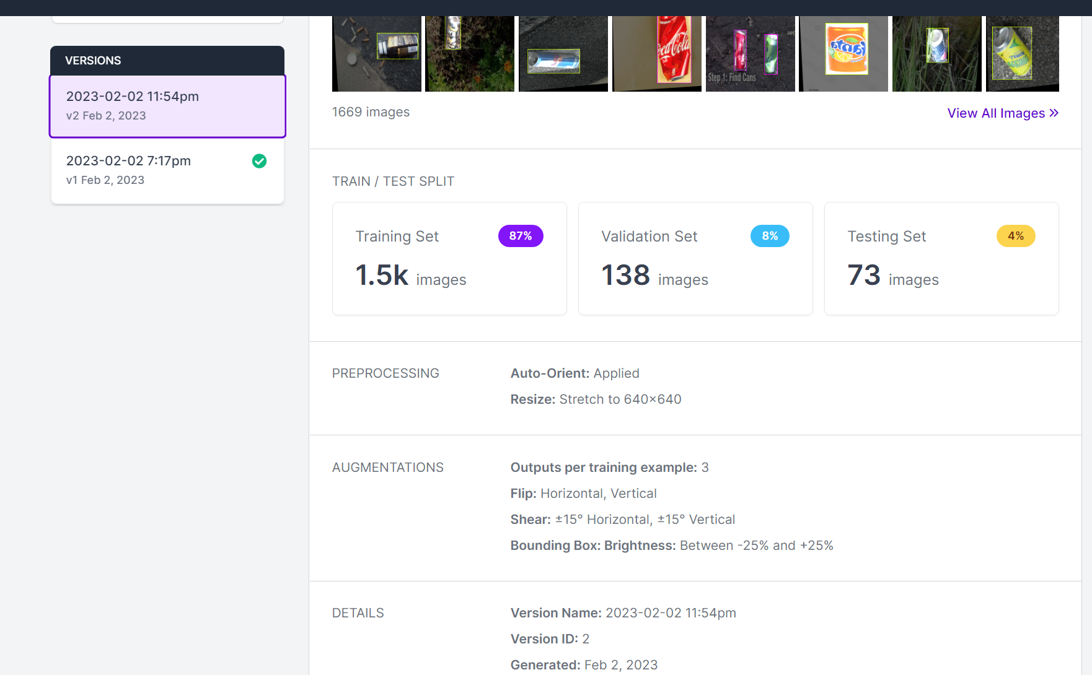Viewport: 1092px width, 675px height.
Task: Open thumbnail of can among green plants
Action: (470, 54)
